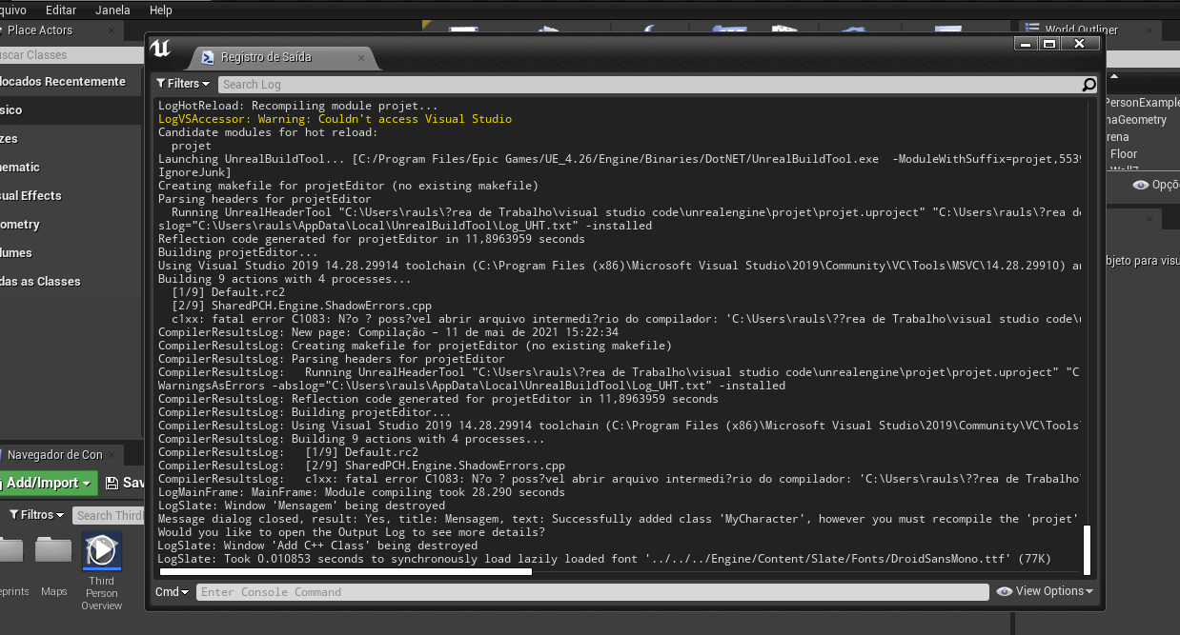Open the Janela menu

pos(113,10)
